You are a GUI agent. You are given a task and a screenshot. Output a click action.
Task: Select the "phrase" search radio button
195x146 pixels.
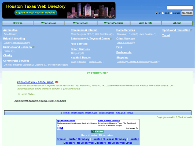171,13
